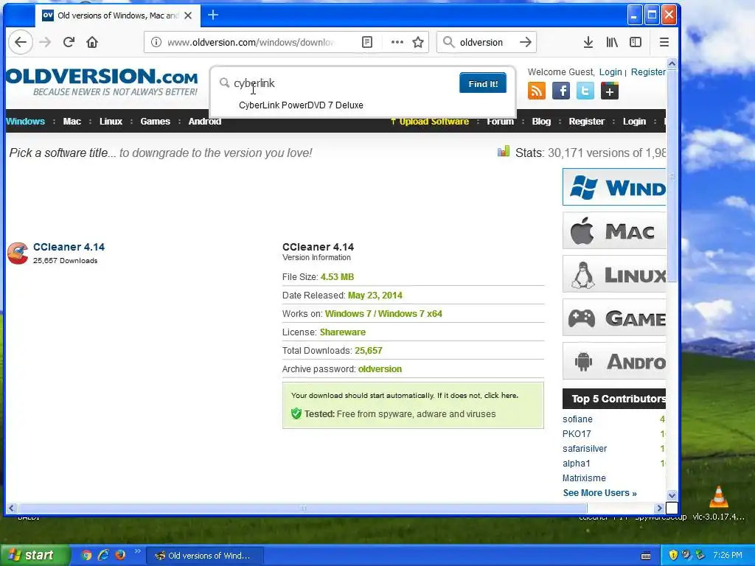Image resolution: width=755 pixels, height=566 pixels.
Task: Open the Android category banner
Action: pyautogui.click(x=614, y=361)
